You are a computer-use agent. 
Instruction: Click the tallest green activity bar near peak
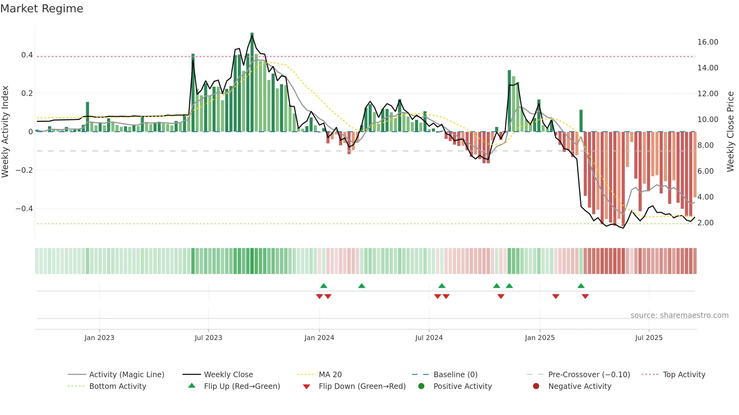tap(252, 82)
